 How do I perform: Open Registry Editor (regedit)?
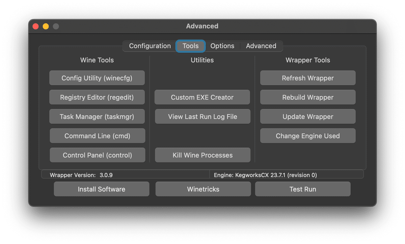point(97,97)
